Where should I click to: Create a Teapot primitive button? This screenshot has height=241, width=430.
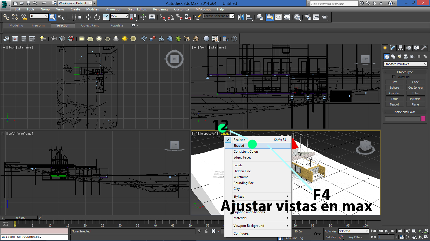(394, 104)
